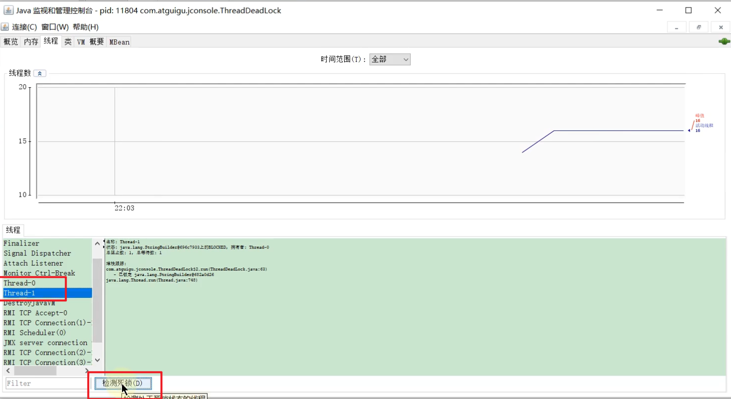Click the split pane collapse-left arrow
This screenshot has height=399, width=731.
pos(104,241)
